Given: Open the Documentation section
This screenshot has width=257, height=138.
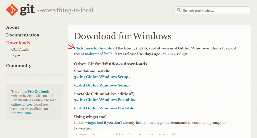Looking at the screenshot, I should click(23, 35).
